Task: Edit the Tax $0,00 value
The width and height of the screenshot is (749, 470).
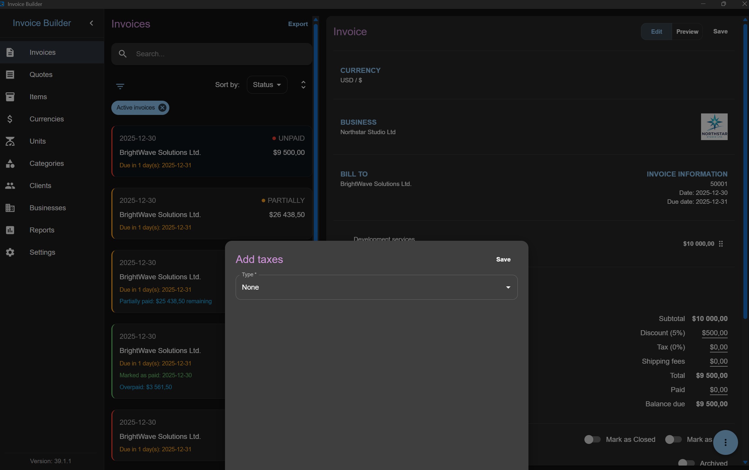Action: click(x=719, y=347)
